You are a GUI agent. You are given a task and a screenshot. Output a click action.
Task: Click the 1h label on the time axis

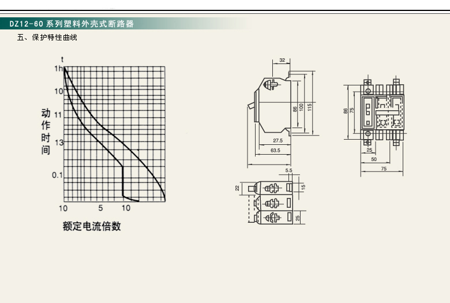pos(58,68)
